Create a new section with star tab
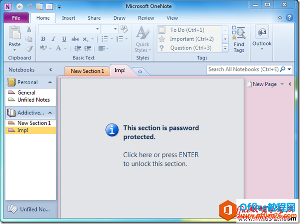This screenshot has width=300, height=224. 140,71
